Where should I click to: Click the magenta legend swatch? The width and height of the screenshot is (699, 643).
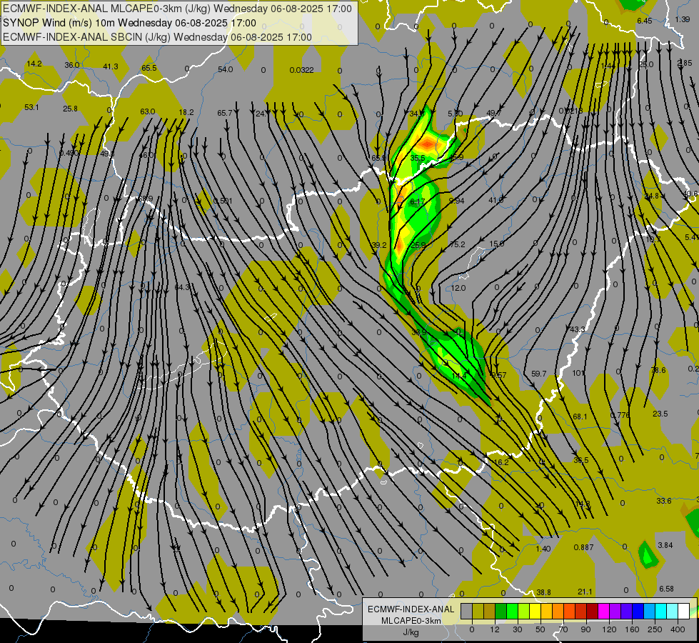604,611
